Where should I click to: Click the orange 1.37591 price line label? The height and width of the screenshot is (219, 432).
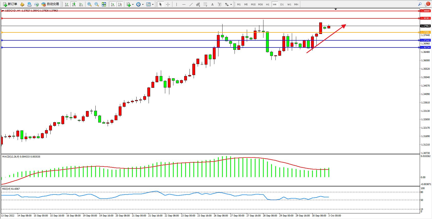[425, 32]
